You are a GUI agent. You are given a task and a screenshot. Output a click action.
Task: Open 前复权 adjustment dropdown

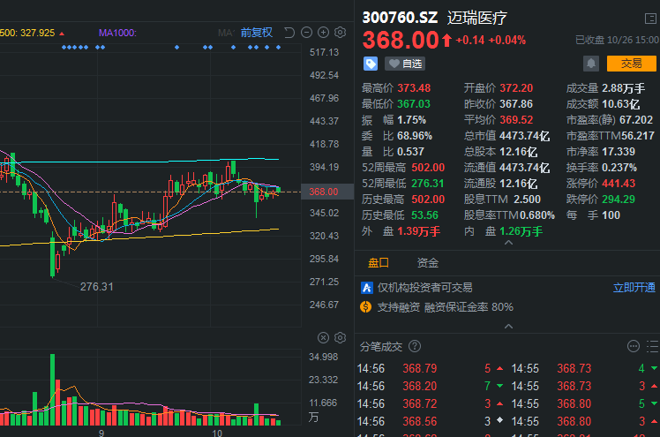[257, 33]
